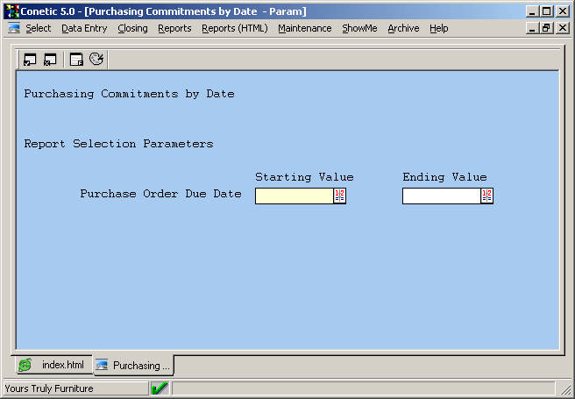This screenshot has height=399, width=575.
Task: Open the Archive menu
Action: pyautogui.click(x=403, y=28)
